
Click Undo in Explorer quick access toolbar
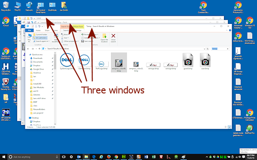pyautogui.click(x=39, y=26)
